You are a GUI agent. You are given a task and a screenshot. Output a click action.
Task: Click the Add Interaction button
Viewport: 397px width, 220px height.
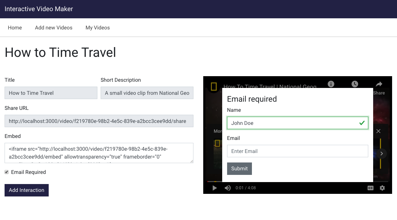coord(26,190)
